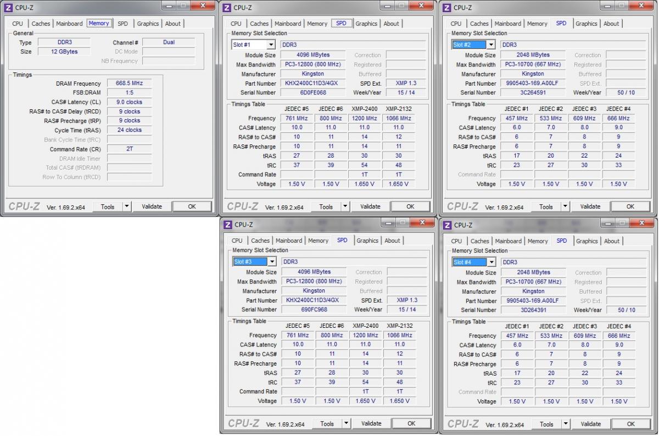Open Tools dropdown arrow in the Slot #3 window

(x=347, y=423)
